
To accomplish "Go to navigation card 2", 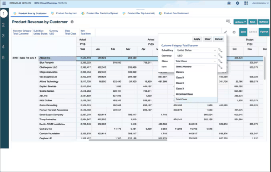I will point(3,25).
